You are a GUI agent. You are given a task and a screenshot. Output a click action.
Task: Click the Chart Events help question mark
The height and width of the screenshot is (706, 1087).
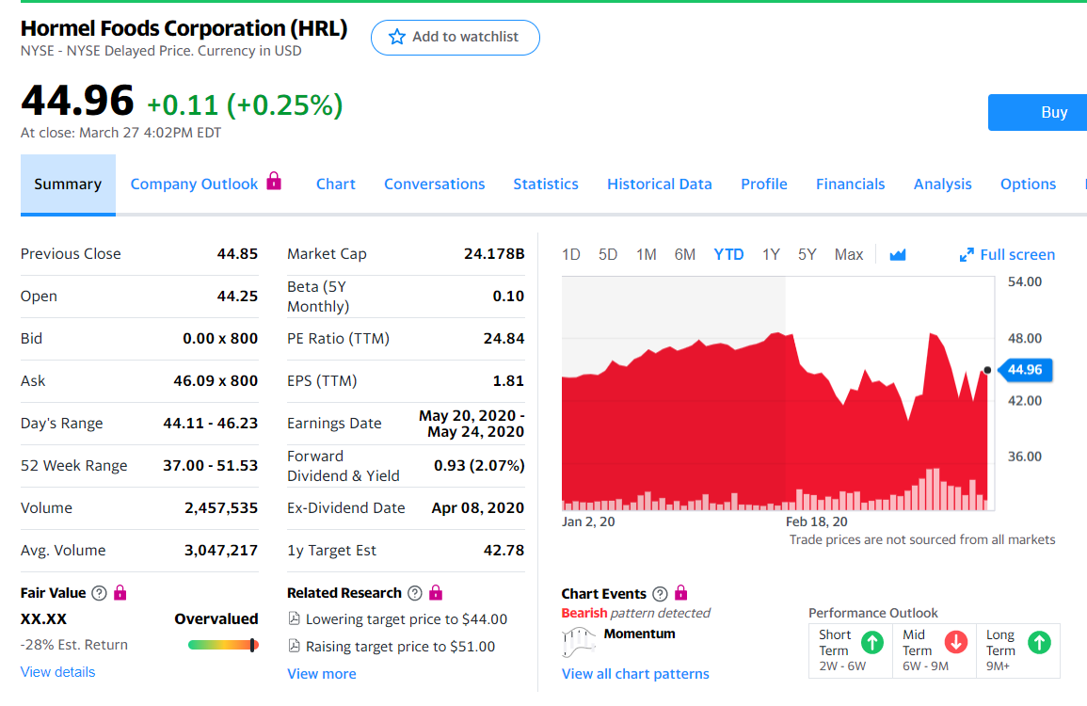click(660, 594)
